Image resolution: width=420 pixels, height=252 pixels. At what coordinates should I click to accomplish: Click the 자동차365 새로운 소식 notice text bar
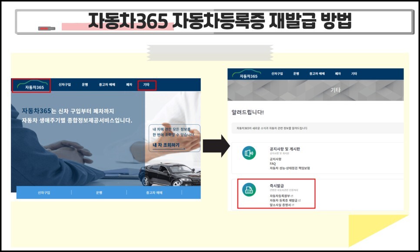(x=317, y=128)
